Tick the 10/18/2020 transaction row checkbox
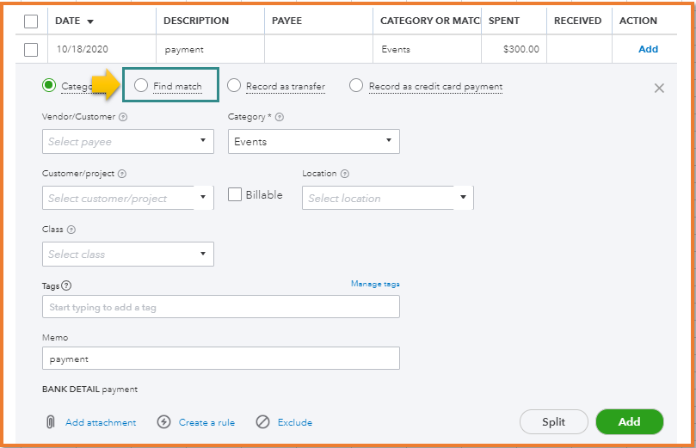 pos(31,49)
